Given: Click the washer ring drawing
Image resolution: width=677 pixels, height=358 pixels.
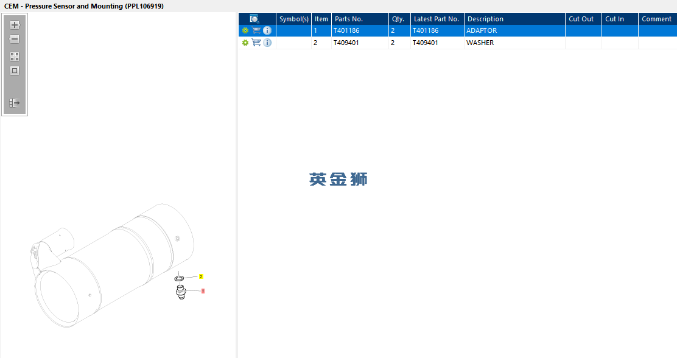Looking at the screenshot, I should 179,278.
